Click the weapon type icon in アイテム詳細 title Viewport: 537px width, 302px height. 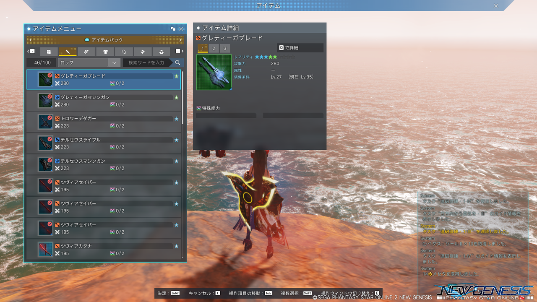coord(198,38)
